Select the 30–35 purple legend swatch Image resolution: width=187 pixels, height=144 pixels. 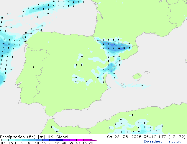(x=66, y=140)
